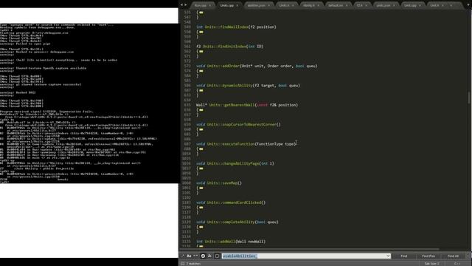Toggle regular expression search in find bar

(x=182, y=256)
